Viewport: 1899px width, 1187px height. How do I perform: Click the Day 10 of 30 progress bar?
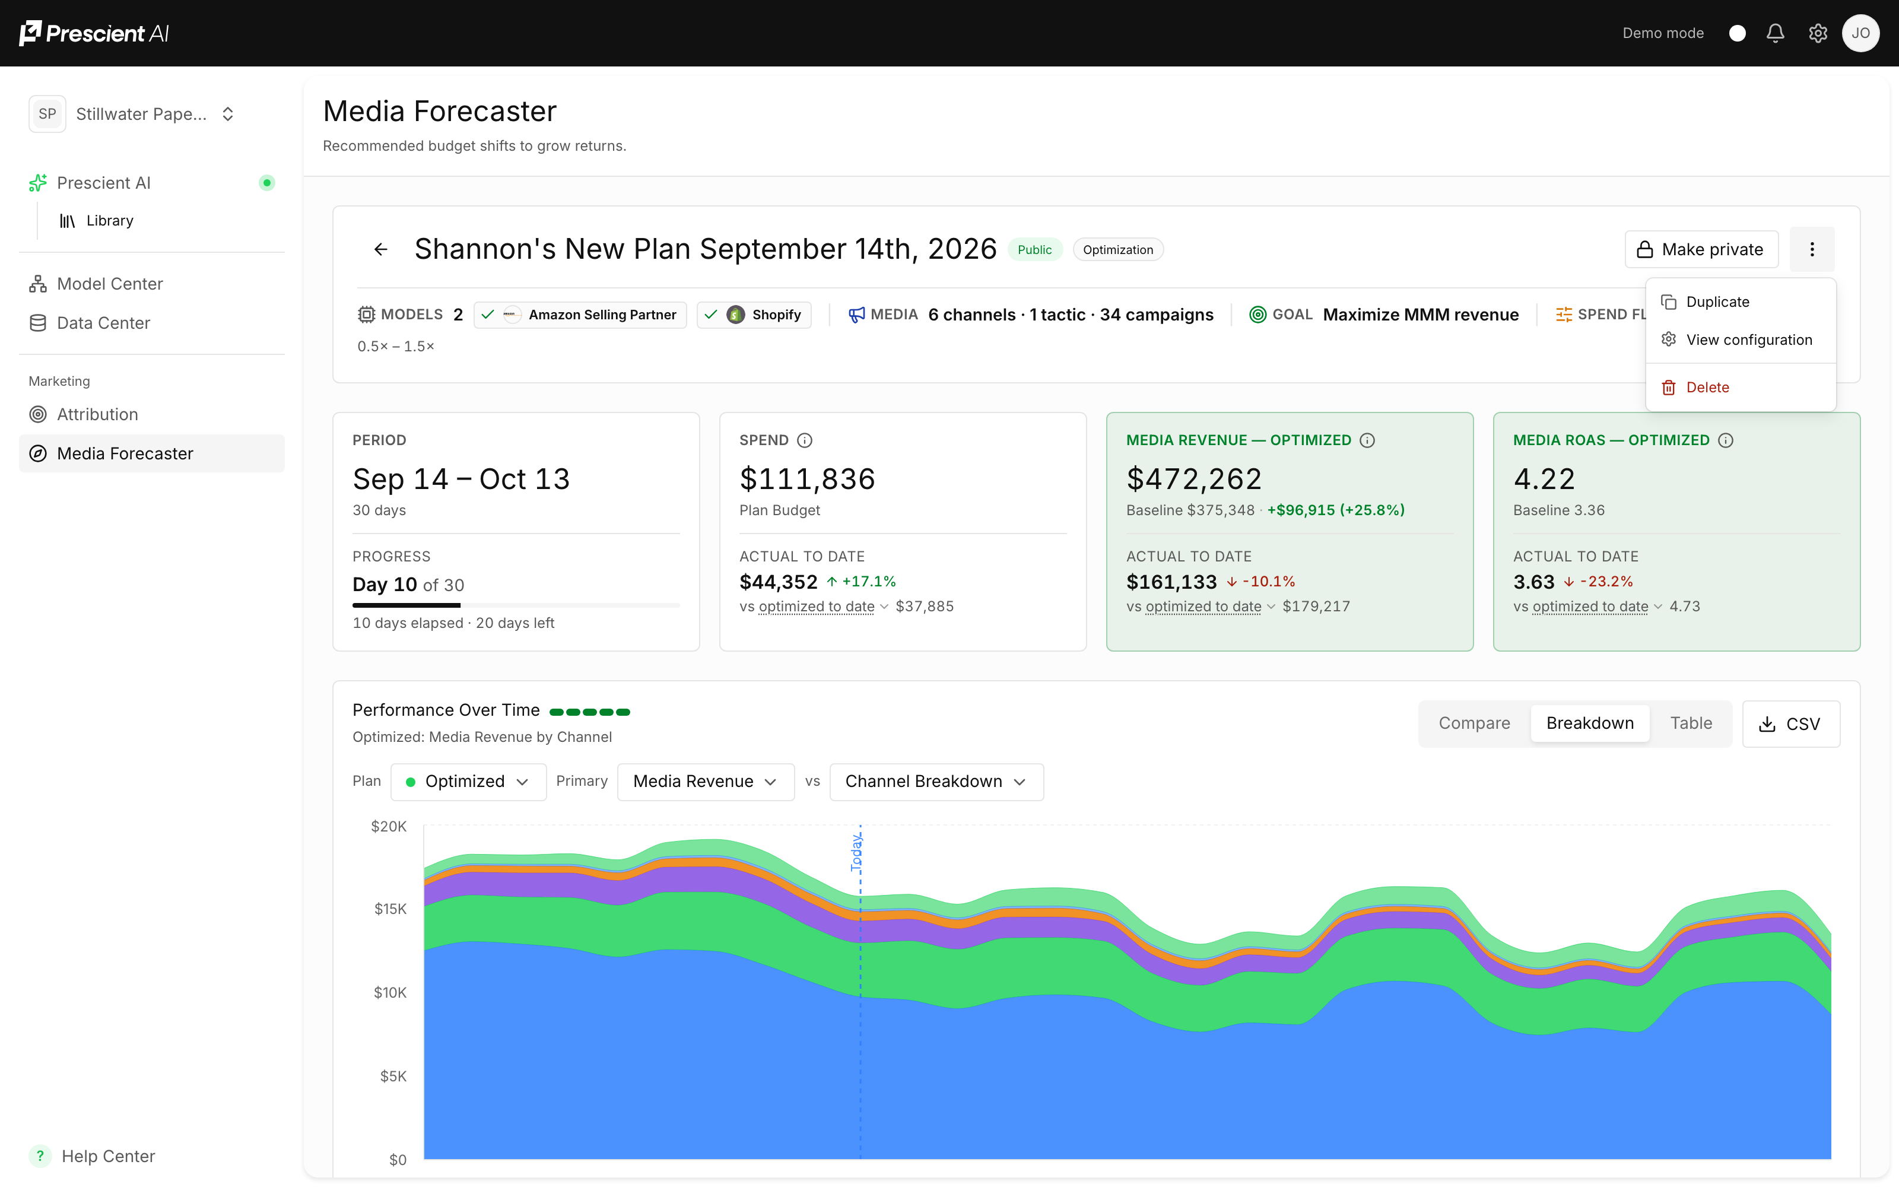(516, 605)
